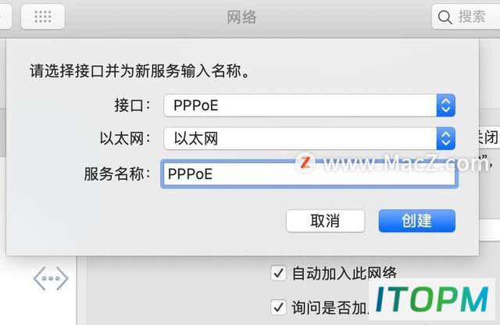
Task: Focus the 服务名称 text field
Action: pyautogui.click(x=309, y=173)
